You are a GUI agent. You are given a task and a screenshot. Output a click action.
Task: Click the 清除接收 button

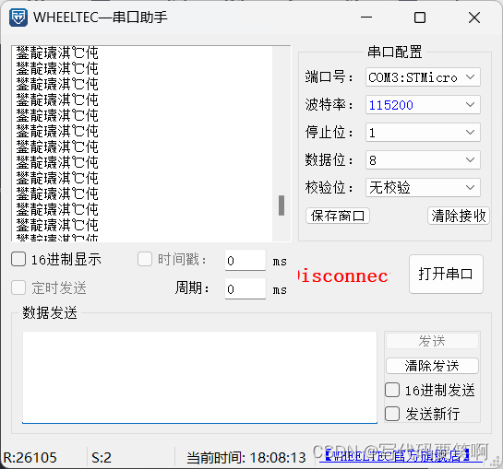point(459,216)
